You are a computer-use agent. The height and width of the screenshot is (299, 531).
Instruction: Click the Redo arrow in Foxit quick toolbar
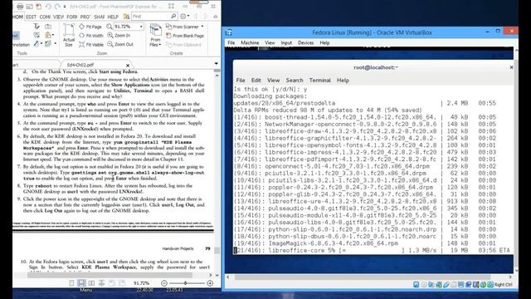(57, 7)
